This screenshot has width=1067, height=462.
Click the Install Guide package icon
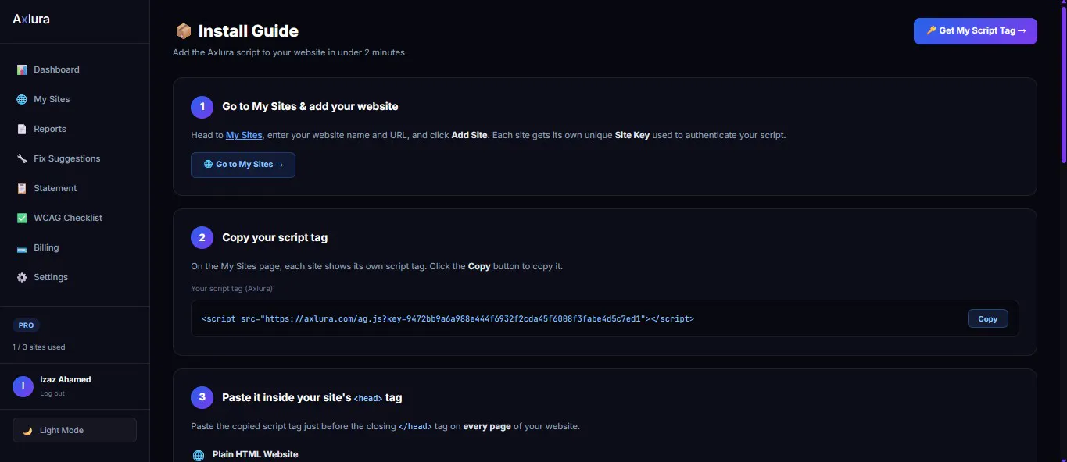click(x=183, y=31)
